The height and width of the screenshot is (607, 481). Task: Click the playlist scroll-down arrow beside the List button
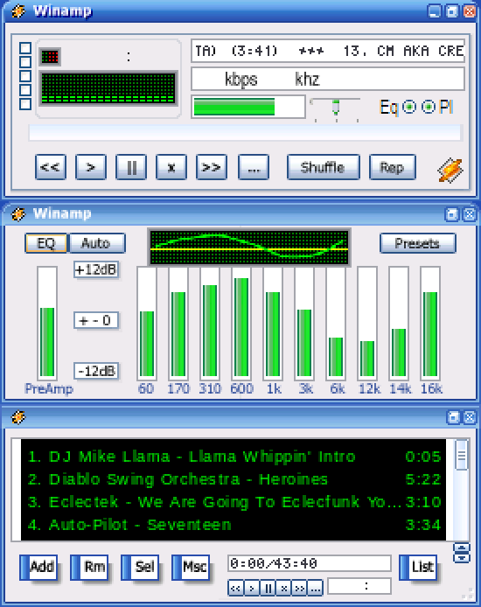(461, 558)
